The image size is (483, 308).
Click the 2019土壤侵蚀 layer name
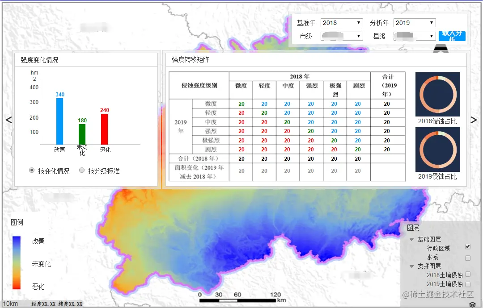tap(445, 284)
